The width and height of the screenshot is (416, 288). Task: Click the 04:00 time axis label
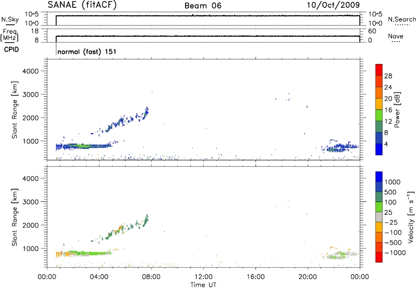(x=99, y=277)
